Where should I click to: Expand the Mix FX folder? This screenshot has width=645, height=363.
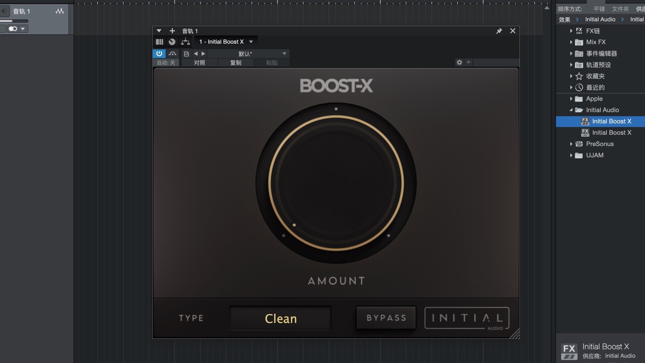tap(571, 42)
